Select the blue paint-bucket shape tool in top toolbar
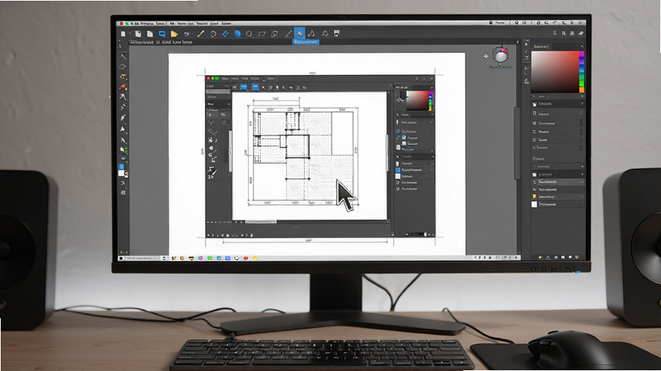 point(237,34)
